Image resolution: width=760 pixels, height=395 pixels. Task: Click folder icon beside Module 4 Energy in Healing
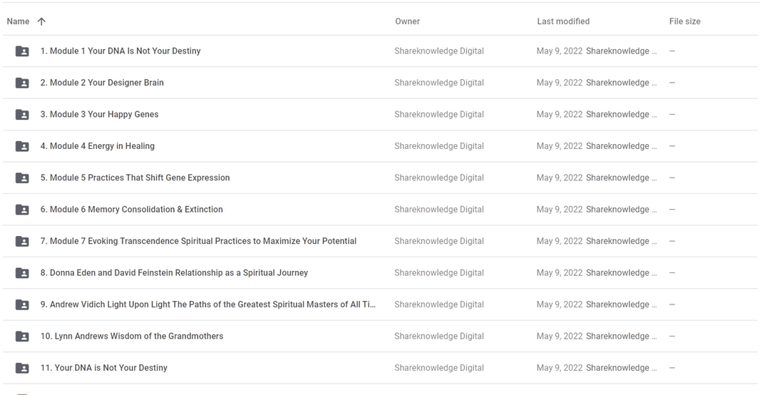(22, 146)
